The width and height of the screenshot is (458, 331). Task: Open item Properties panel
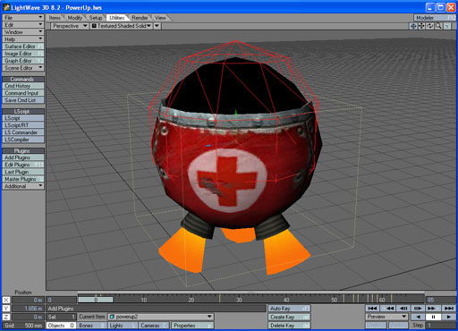(192, 326)
